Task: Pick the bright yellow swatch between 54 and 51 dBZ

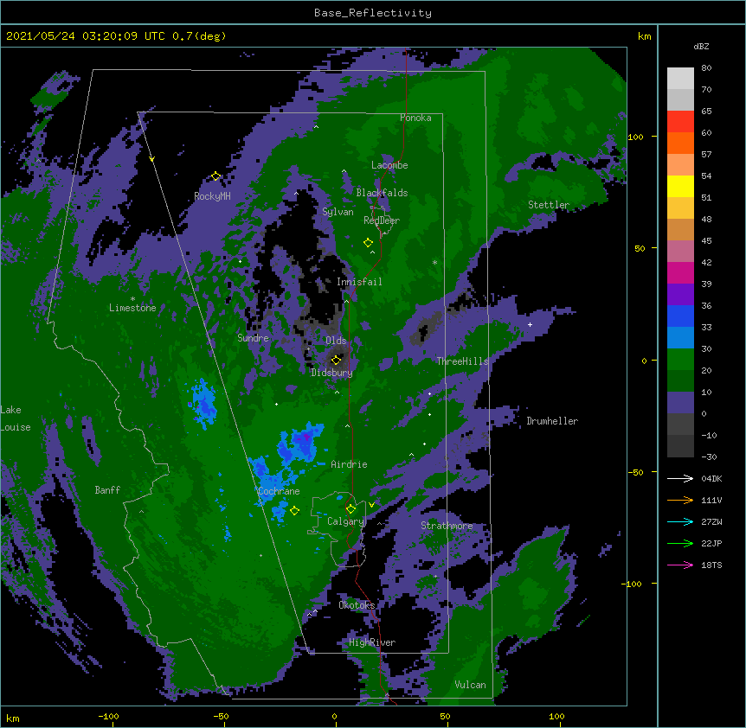Action: [x=680, y=186]
